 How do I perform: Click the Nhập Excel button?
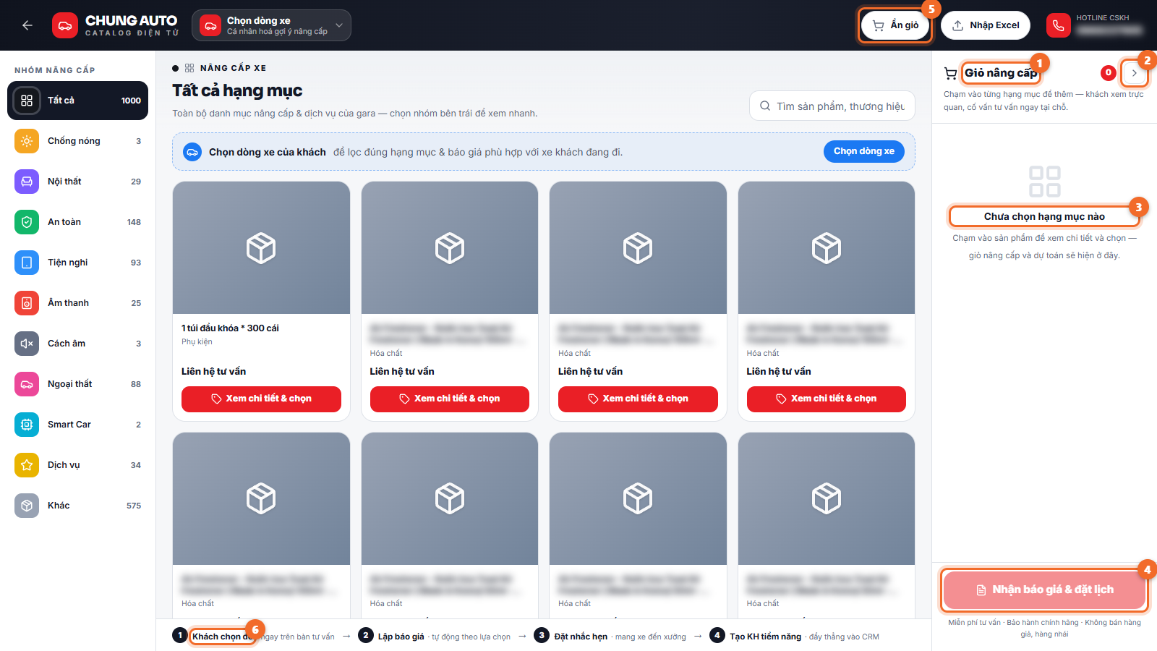coord(986,25)
